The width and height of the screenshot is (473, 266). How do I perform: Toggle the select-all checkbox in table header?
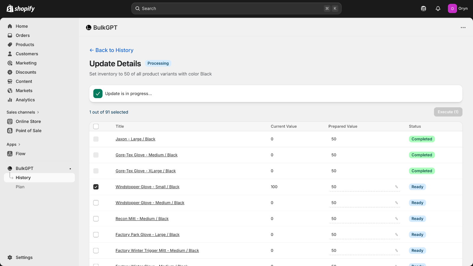pyautogui.click(x=96, y=126)
